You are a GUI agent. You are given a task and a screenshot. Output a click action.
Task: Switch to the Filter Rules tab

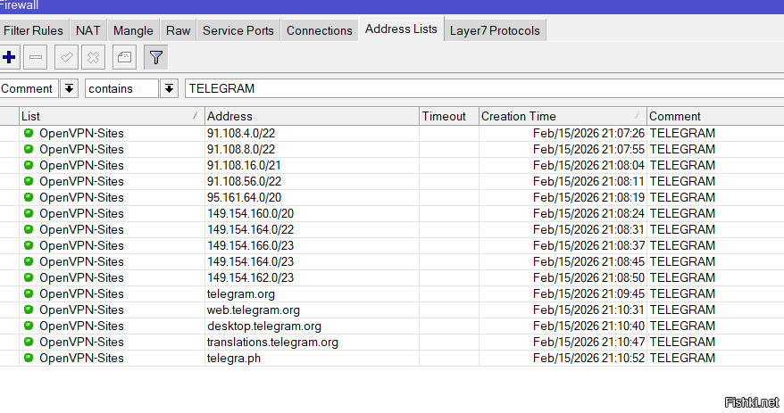(34, 30)
